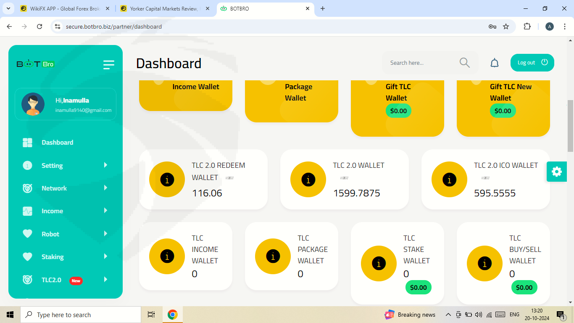Click info icon of TLC 2.0 Redeem Wallet

click(167, 180)
